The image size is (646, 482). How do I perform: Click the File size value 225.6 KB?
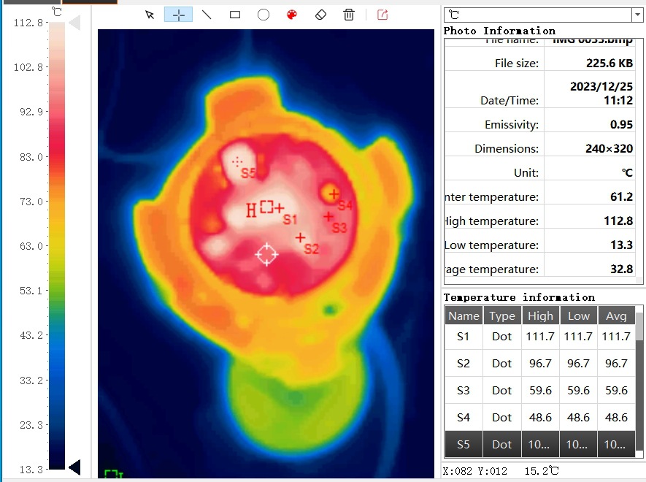tap(610, 63)
